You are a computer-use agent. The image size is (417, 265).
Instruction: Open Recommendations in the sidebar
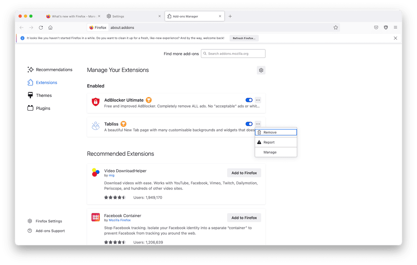tap(50, 70)
